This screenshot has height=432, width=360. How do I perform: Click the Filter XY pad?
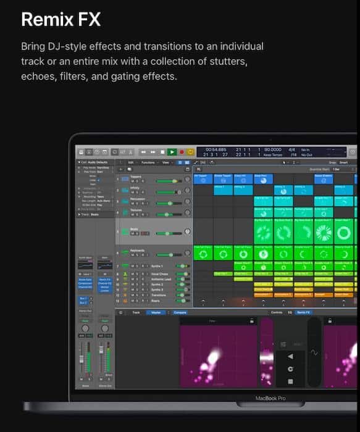coord(219,355)
